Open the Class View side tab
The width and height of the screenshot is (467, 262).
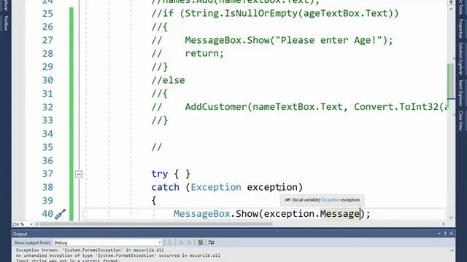point(460,120)
